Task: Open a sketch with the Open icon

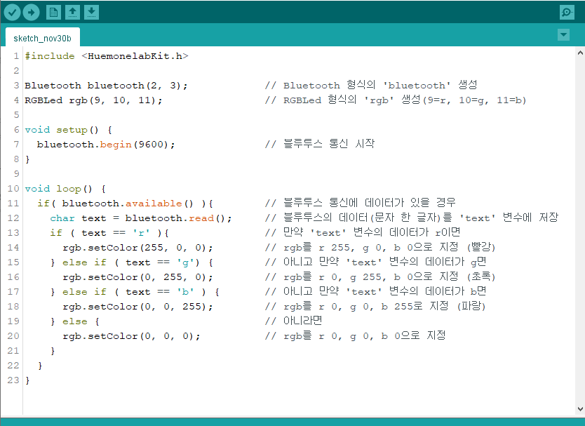Action: 72,13
